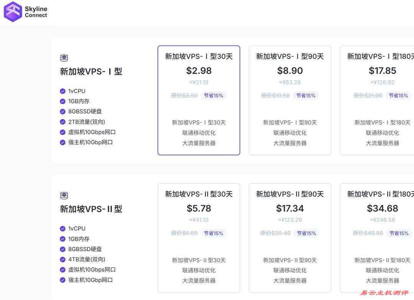Screen dimensions: 414x300
Task: Click the 易云主机测评 watermark text
Action: point(383,292)
